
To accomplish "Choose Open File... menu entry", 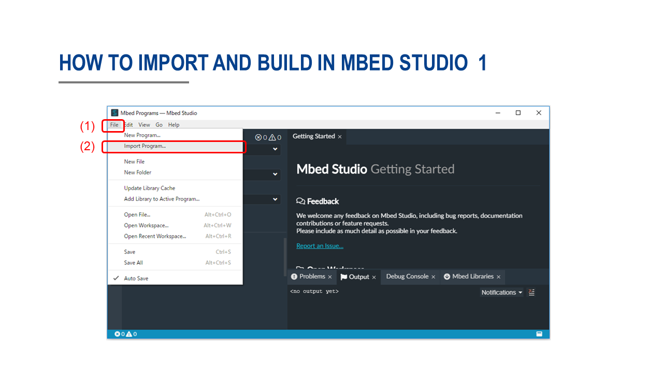I will tap(175, 214).
